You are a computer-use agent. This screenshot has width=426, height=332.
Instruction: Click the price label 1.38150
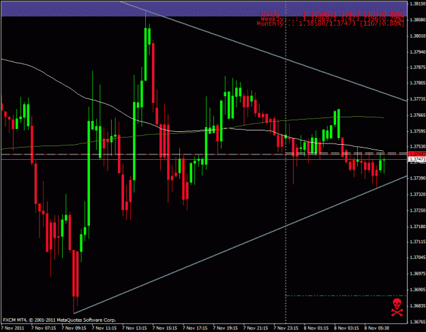(x=418, y=3)
